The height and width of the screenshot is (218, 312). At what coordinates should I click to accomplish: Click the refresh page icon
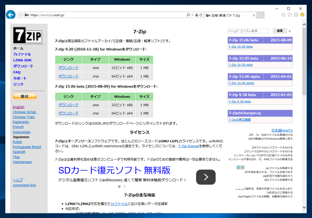(201, 15)
